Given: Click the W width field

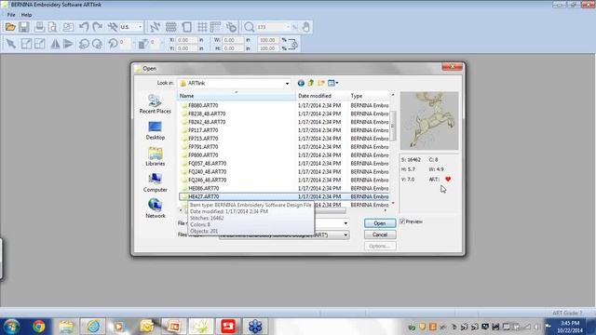Looking at the screenshot, I should click(233, 40).
